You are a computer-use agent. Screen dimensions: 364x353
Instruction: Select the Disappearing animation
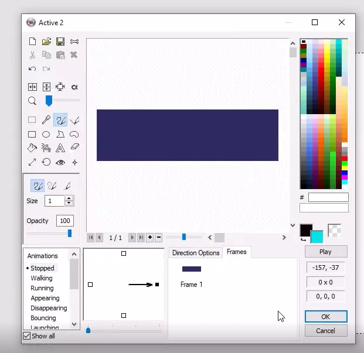(x=49, y=308)
